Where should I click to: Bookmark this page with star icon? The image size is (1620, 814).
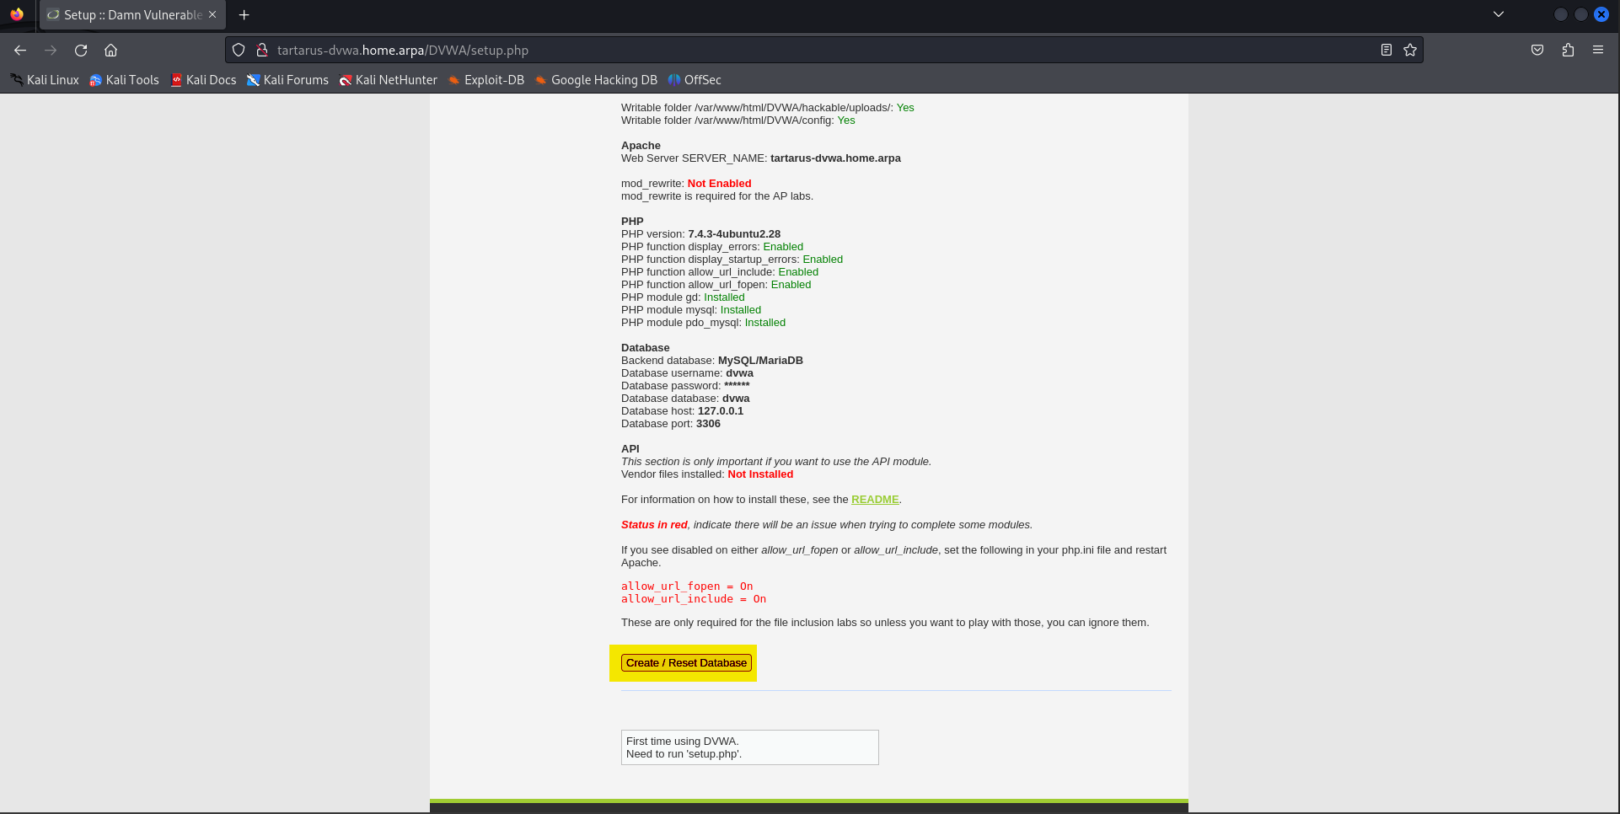click(1410, 51)
